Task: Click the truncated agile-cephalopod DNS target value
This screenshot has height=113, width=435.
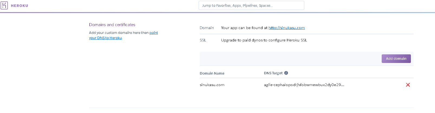Action: coord(304,85)
